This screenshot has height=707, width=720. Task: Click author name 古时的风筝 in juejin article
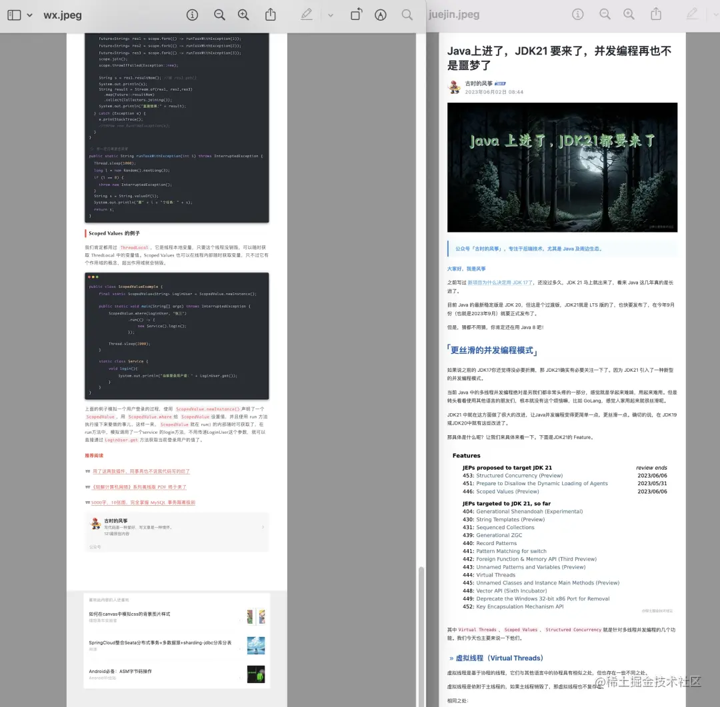coord(479,83)
